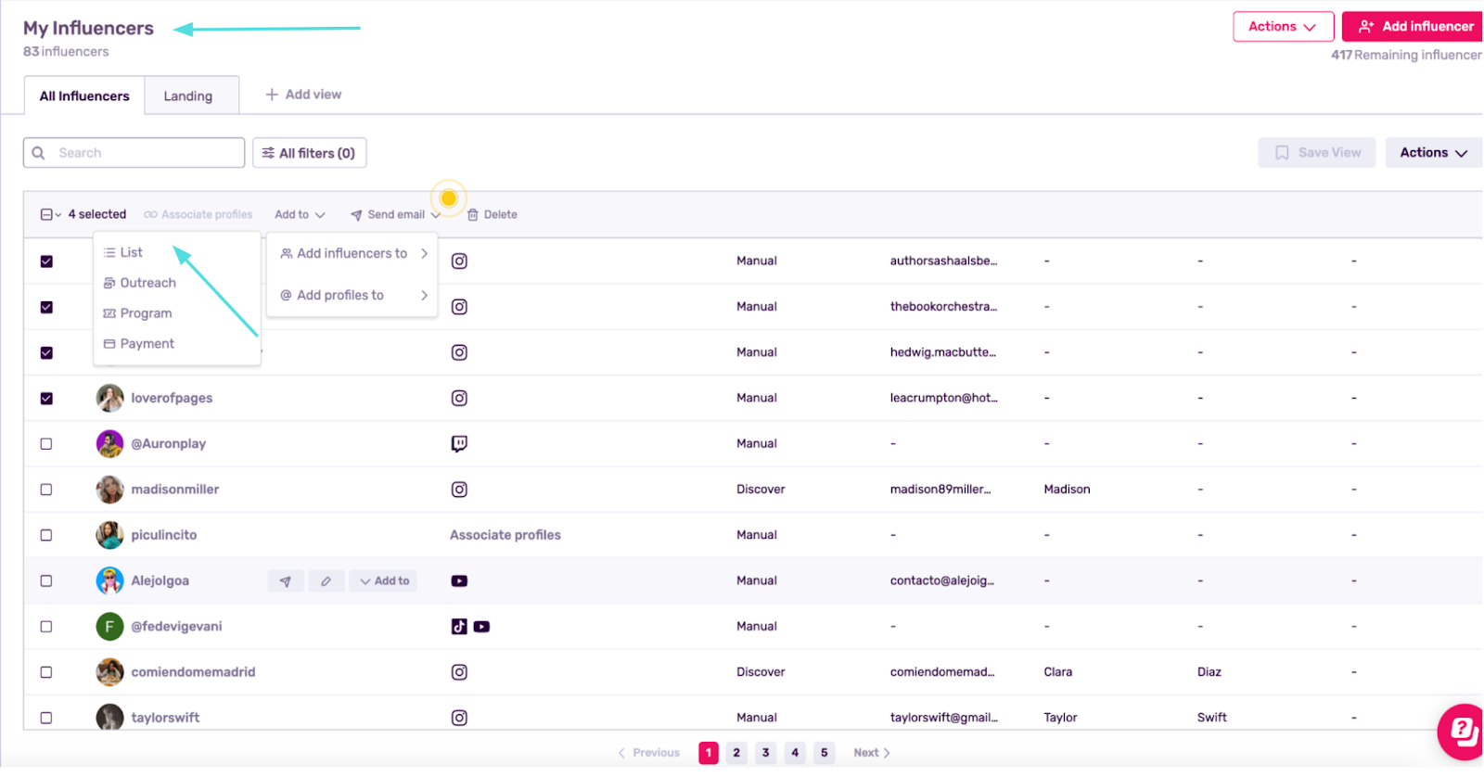1484x777 pixels.
Task: Click Instagram icon in madisonmiller row
Action: pyautogui.click(x=459, y=490)
